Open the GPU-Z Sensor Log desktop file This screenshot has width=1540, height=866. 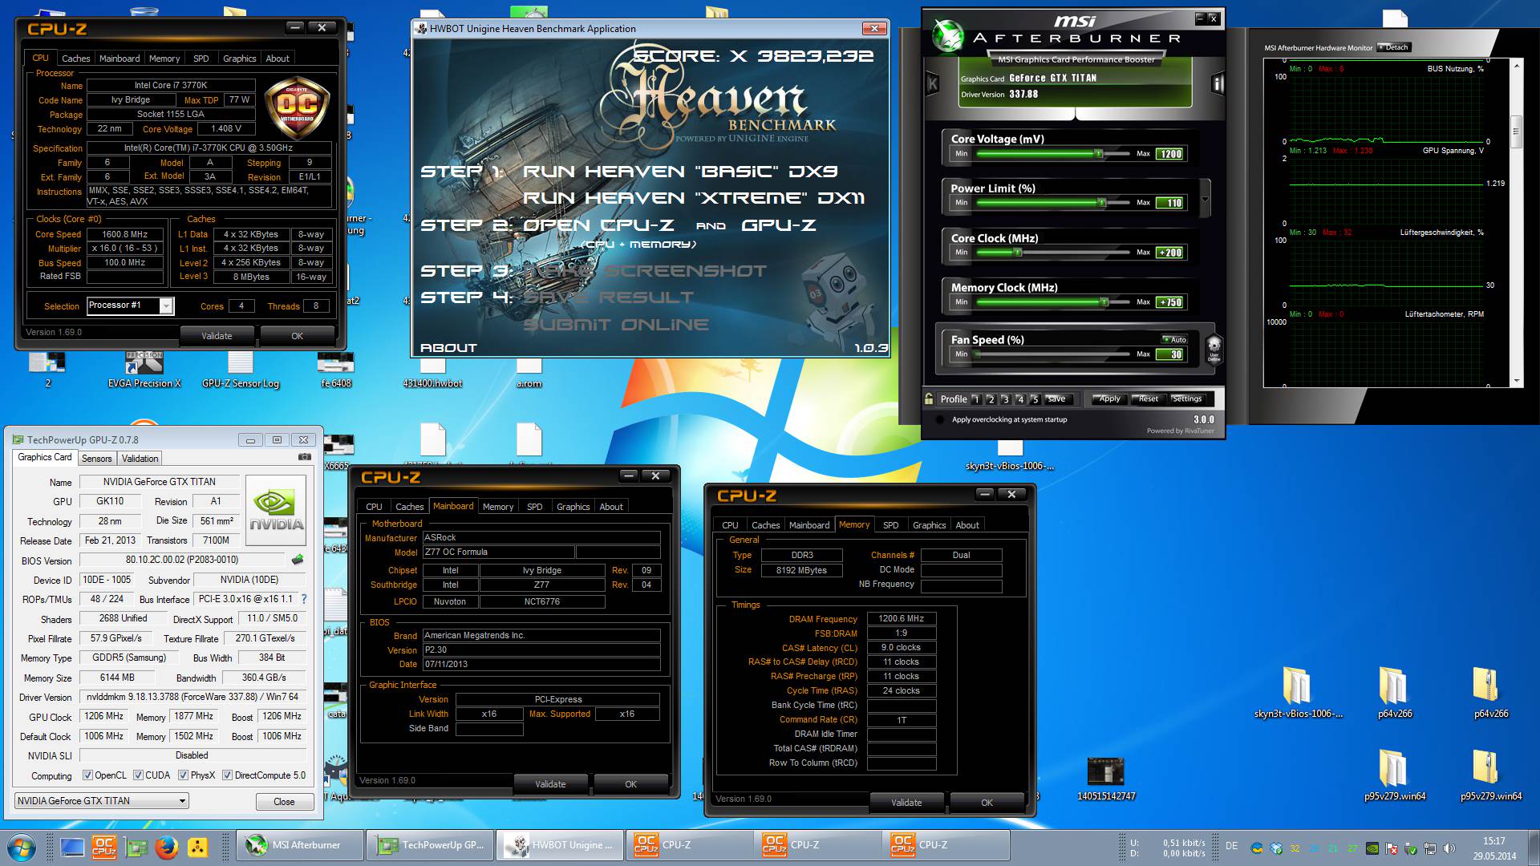point(241,370)
